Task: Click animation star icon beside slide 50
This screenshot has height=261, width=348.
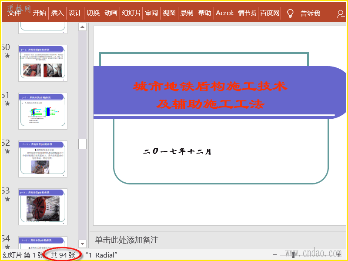Action: click(x=7, y=56)
